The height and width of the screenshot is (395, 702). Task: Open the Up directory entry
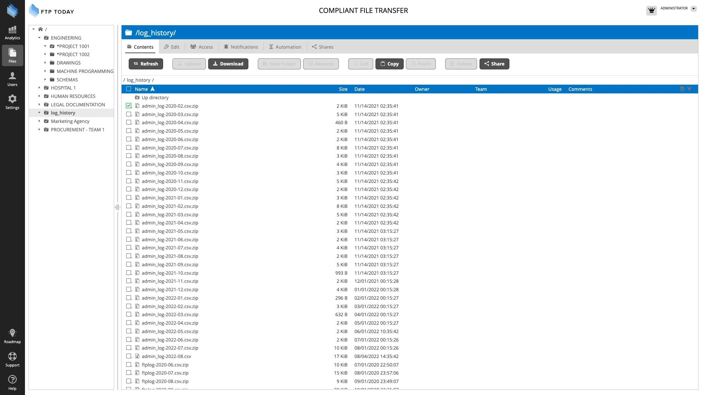(x=155, y=98)
